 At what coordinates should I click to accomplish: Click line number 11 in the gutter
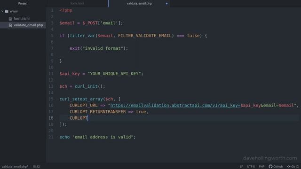pos(51,74)
